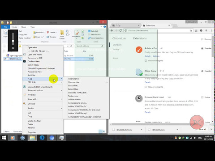Open Explorer address bar history dropdown

click(68, 46)
